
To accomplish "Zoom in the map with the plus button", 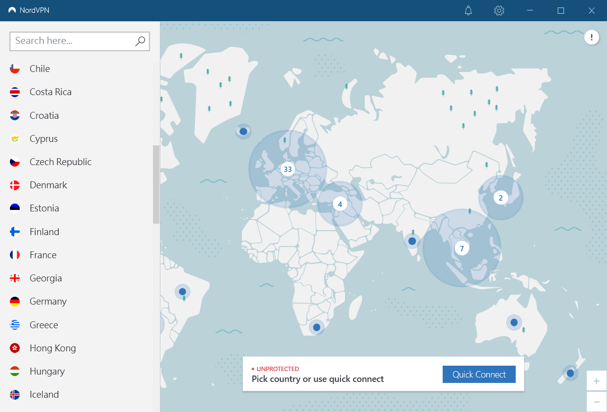I will coord(597,381).
